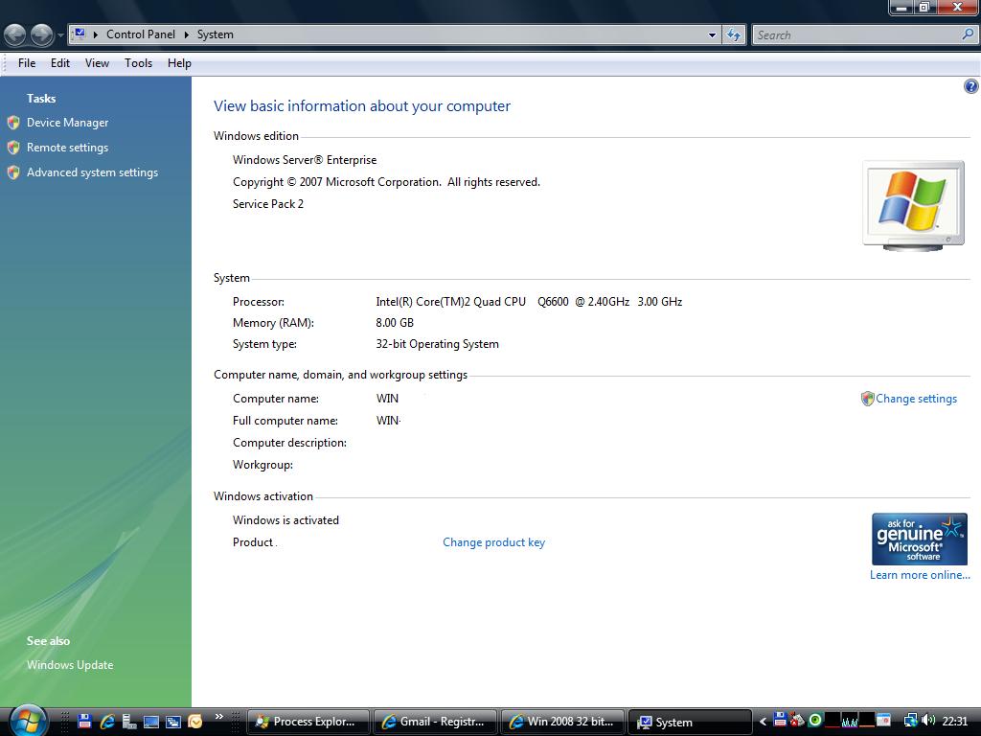The height and width of the screenshot is (736, 981).
Task: Open Remote settings task link
Action: tap(67, 148)
